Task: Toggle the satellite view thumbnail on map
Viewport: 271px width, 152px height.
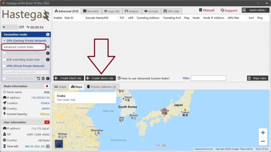Action: [x=59, y=144]
